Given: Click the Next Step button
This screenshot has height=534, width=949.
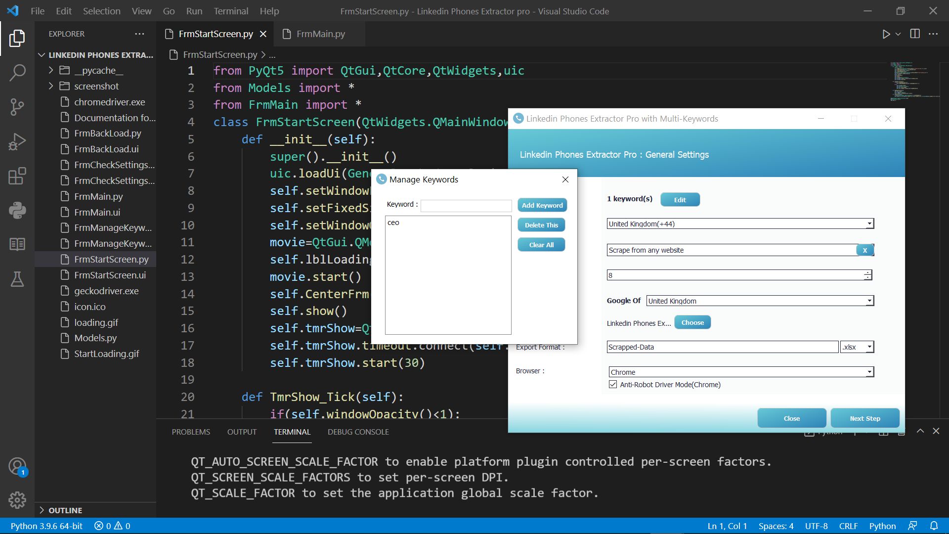Looking at the screenshot, I should point(865,418).
